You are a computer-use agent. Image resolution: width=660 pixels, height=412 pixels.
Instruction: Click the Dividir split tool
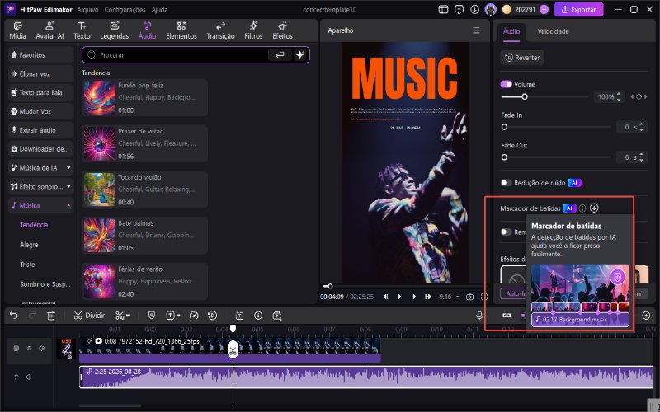(89, 316)
